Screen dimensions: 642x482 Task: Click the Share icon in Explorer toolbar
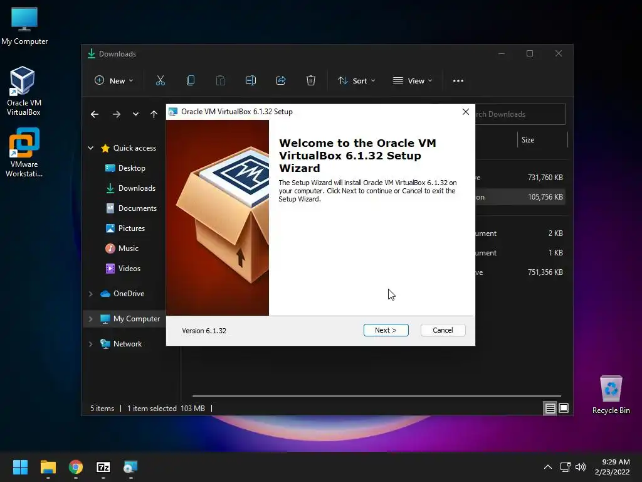click(x=281, y=81)
